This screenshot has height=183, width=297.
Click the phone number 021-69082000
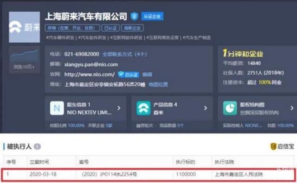pyautogui.click(x=82, y=54)
